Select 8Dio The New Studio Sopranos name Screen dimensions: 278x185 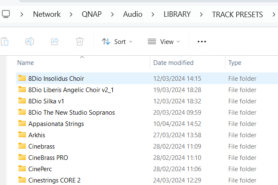point(71,113)
